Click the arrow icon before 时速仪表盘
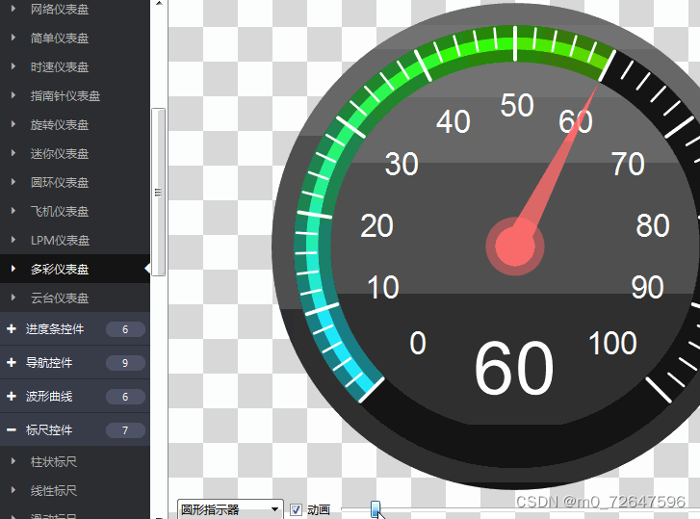This screenshot has height=519, width=700. pyautogui.click(x=13, y=66)
